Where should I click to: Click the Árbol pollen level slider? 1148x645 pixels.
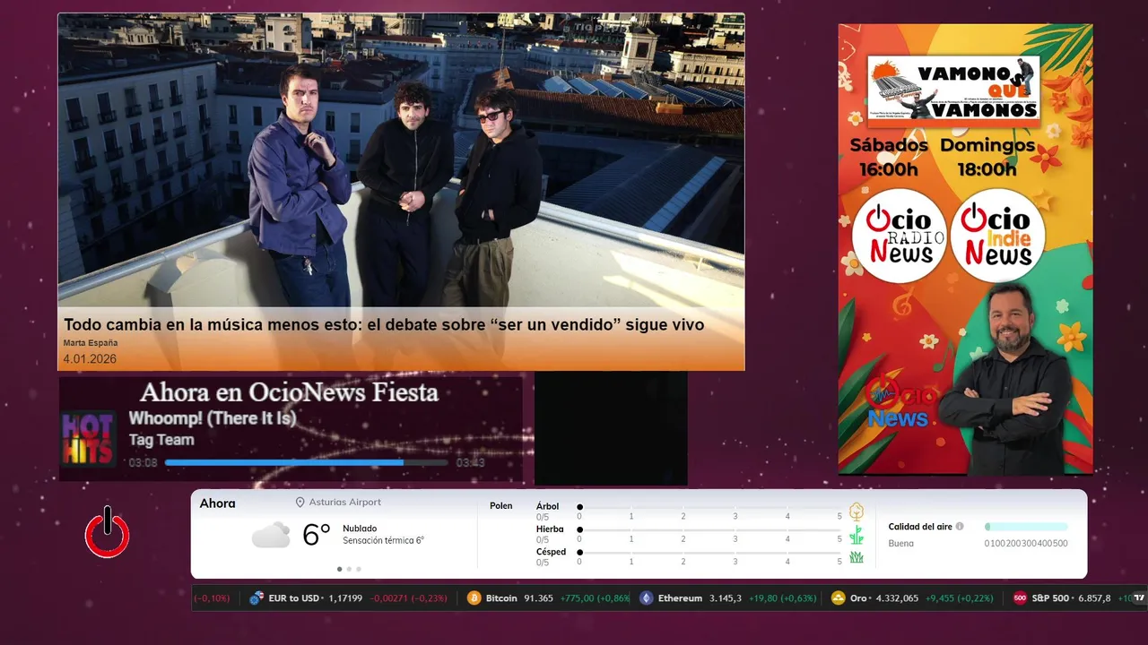709,507
